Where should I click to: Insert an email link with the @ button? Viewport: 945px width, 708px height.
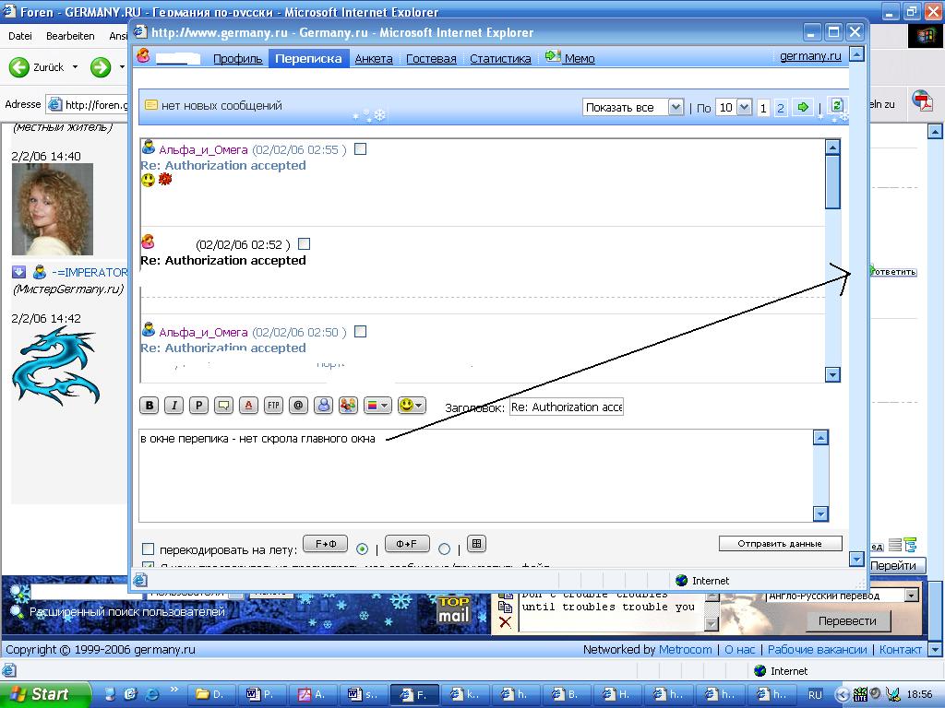(298, 406)
